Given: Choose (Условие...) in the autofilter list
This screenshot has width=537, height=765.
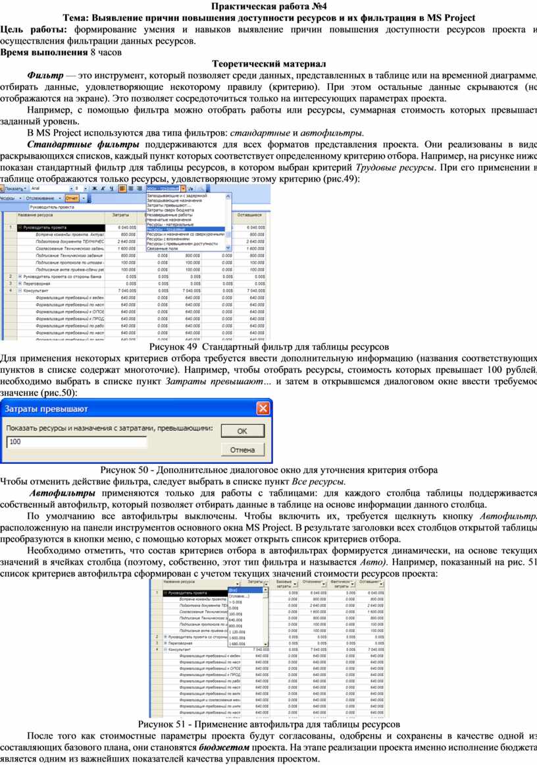Looking at the screenshot, I should point(245,596).
